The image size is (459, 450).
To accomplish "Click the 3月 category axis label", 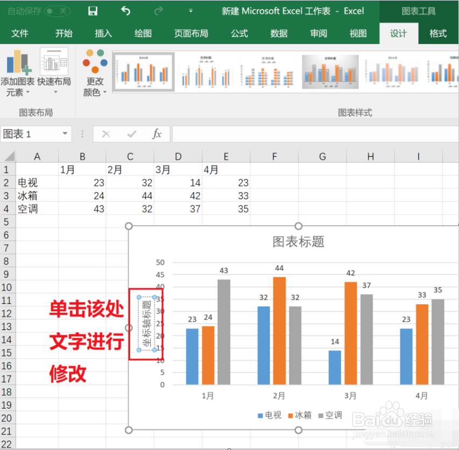I will (350, 396).
